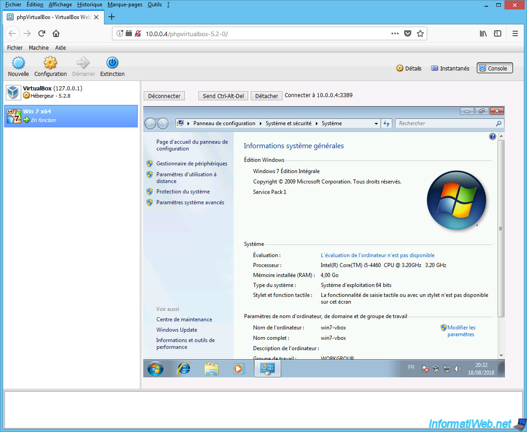Click Système et sécurité breadcrumb
Image resolution: width=527 pixels, height=432 pixels.
(288, 123)
